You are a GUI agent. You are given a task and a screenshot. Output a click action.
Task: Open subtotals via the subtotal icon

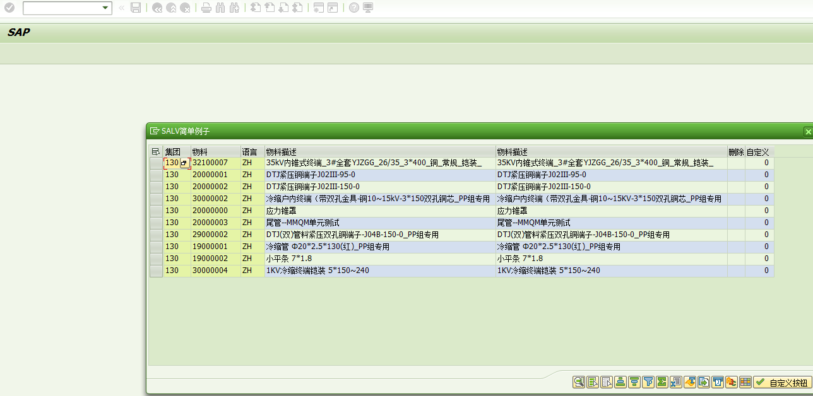tap(675, 381)
